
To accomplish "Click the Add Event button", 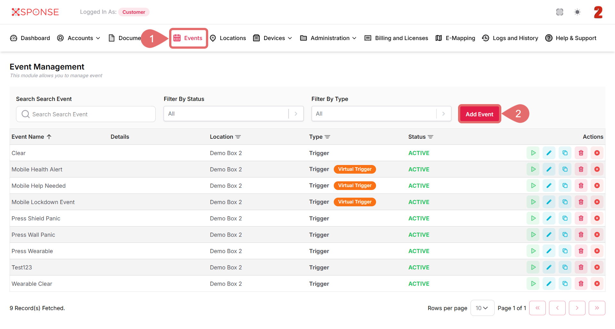I will 479,114.
